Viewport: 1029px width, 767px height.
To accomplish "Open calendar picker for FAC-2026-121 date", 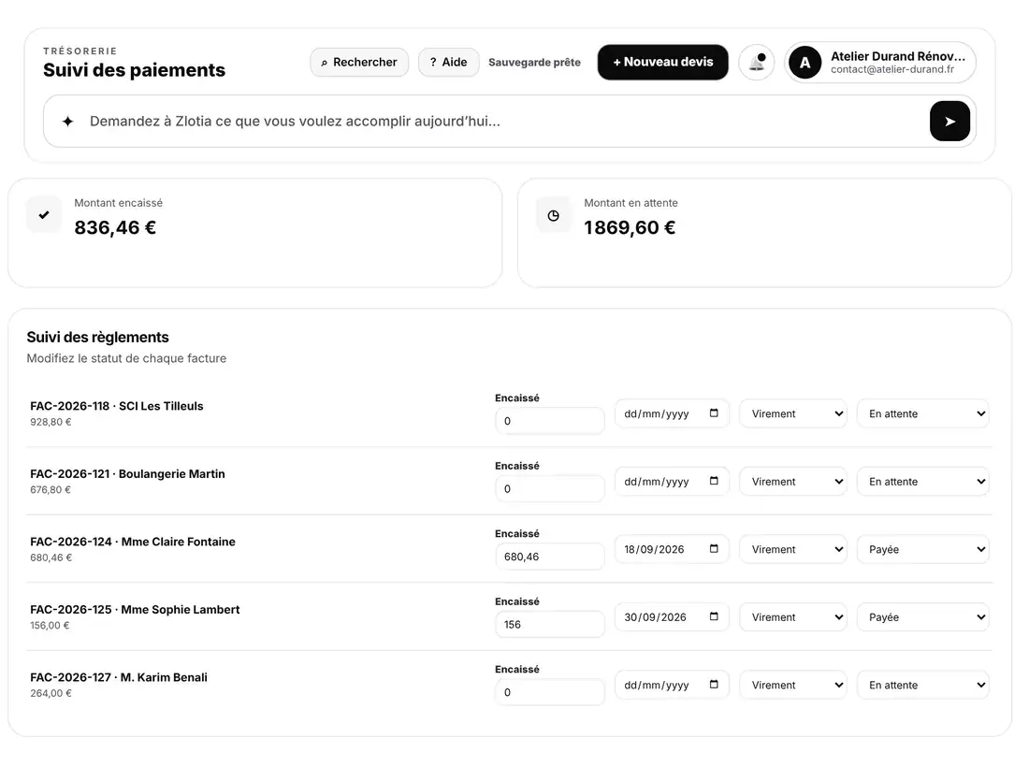I will pos(714,481).
